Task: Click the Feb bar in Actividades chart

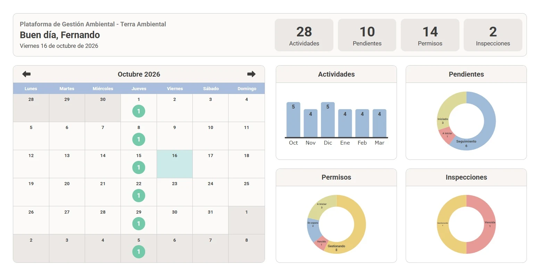Action: [362, 123]
